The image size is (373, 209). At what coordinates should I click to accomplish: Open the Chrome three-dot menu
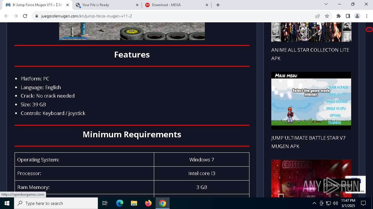coord(367,16)
